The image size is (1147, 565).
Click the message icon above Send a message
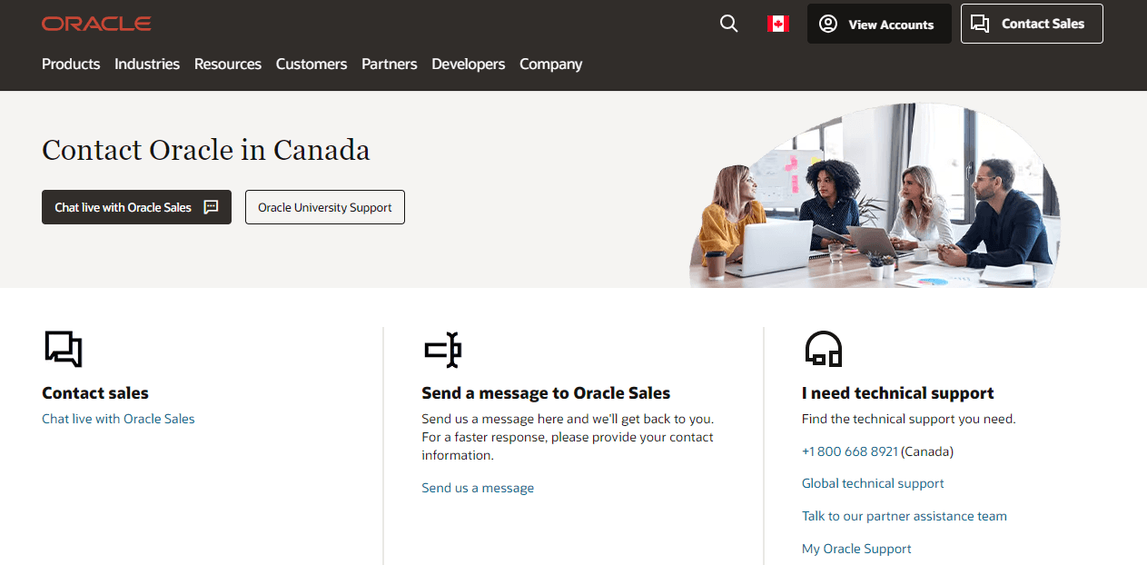pyautogui.click(x=443, y=349)
